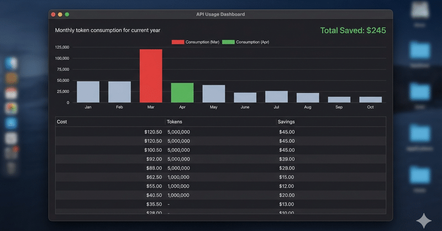This screenshot has height=231, width=442.
Task: Click the Jan bar in the chart
Action: [x=88, y=92]
